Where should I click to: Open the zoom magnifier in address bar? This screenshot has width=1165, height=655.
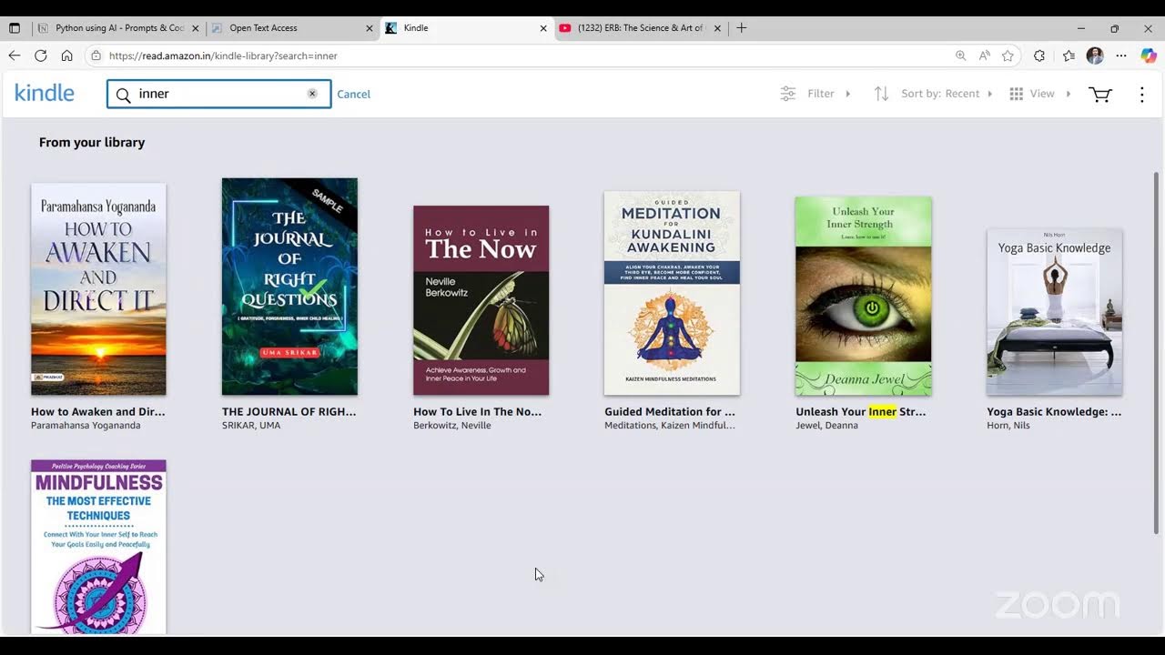(960, 55)
